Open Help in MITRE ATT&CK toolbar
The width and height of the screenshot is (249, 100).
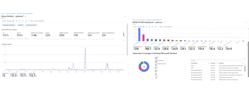(x=160, y=27)
